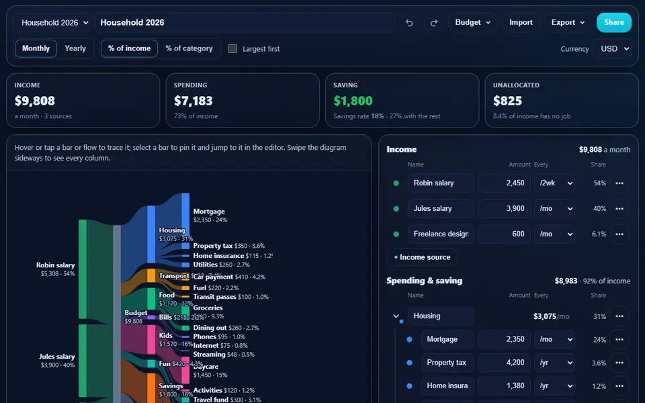Edit the Jules salary name field
The image size is (645, 403).
coord(441,209)
